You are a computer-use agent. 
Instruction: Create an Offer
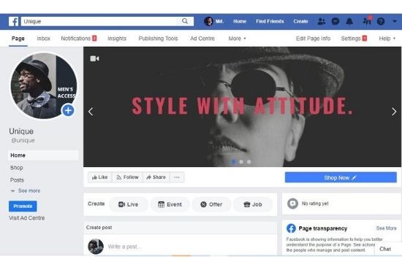[x=211, y=204]
